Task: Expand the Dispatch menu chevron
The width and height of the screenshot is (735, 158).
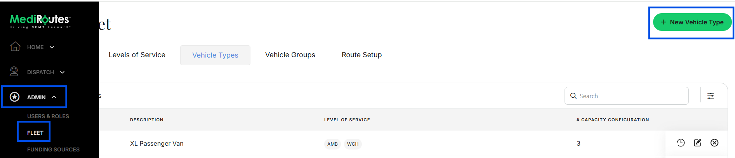Action: click(x=62, y=72)
